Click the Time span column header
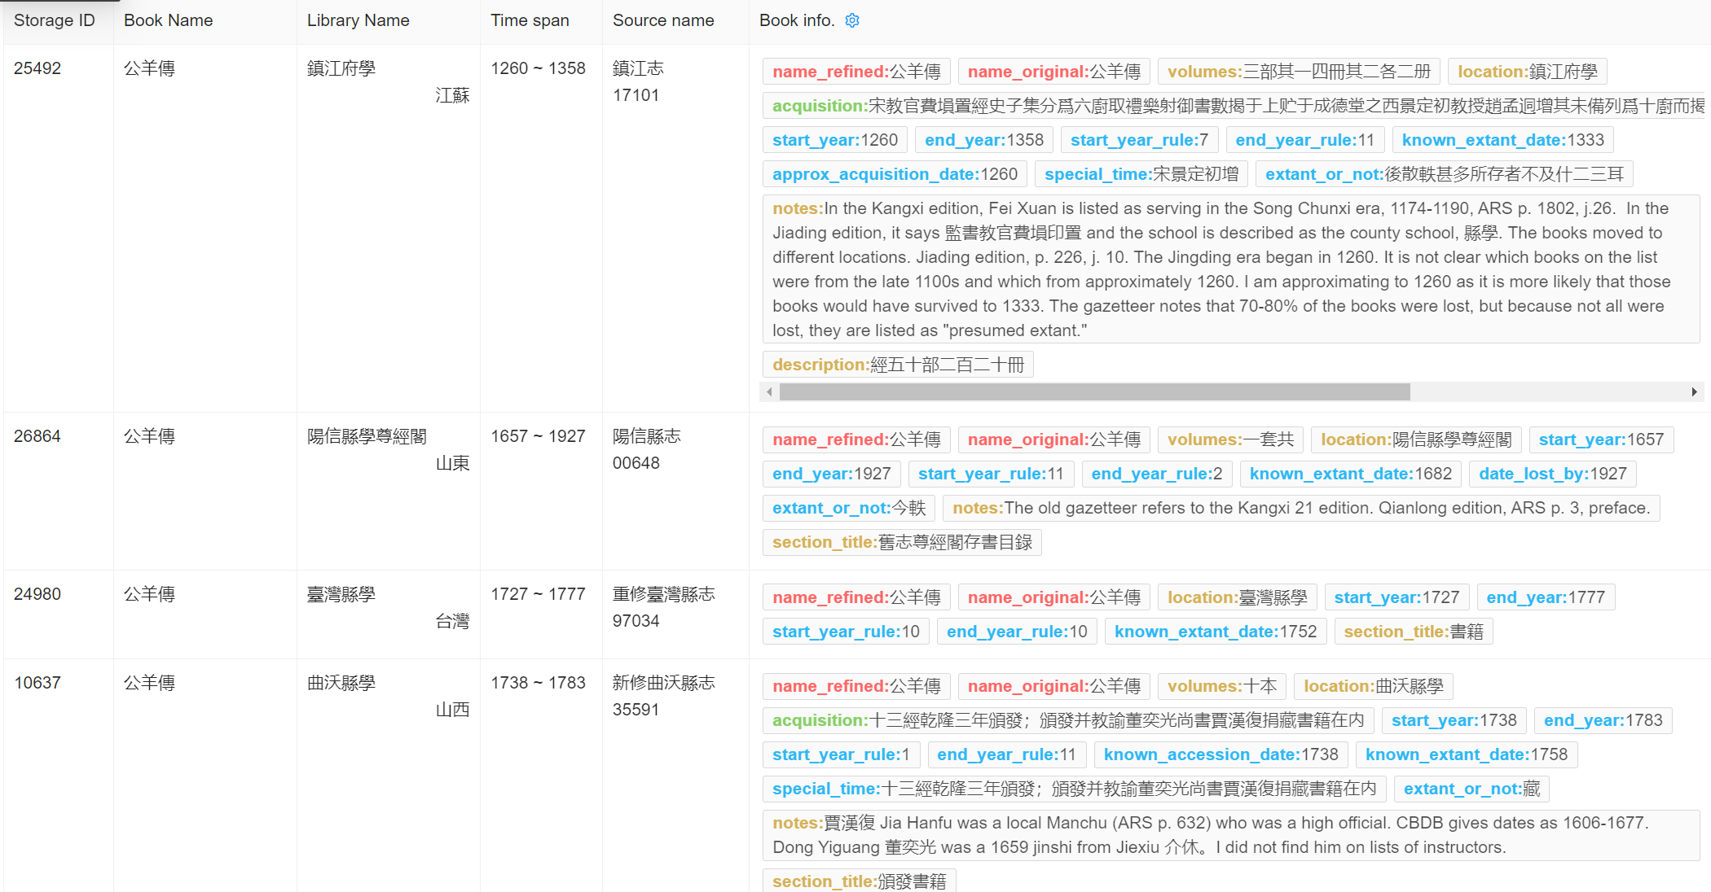 (530, 20)
